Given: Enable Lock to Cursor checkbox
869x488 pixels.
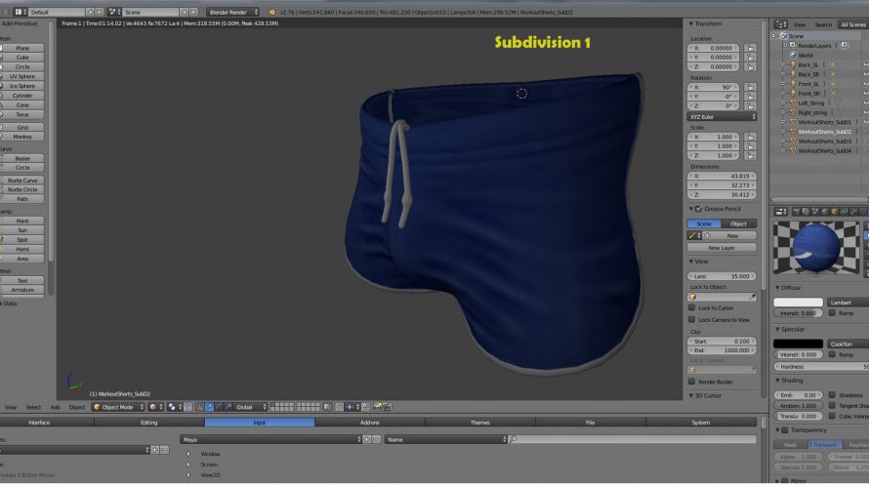Looking at the screenshot, I should pyautogui.click(x=692, y=307).
